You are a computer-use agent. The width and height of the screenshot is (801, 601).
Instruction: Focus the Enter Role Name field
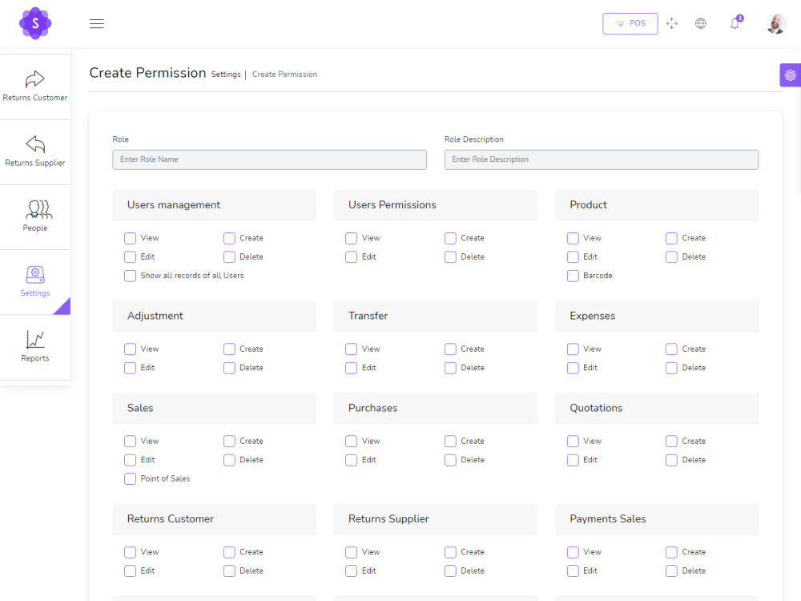[x=269, y=159]
